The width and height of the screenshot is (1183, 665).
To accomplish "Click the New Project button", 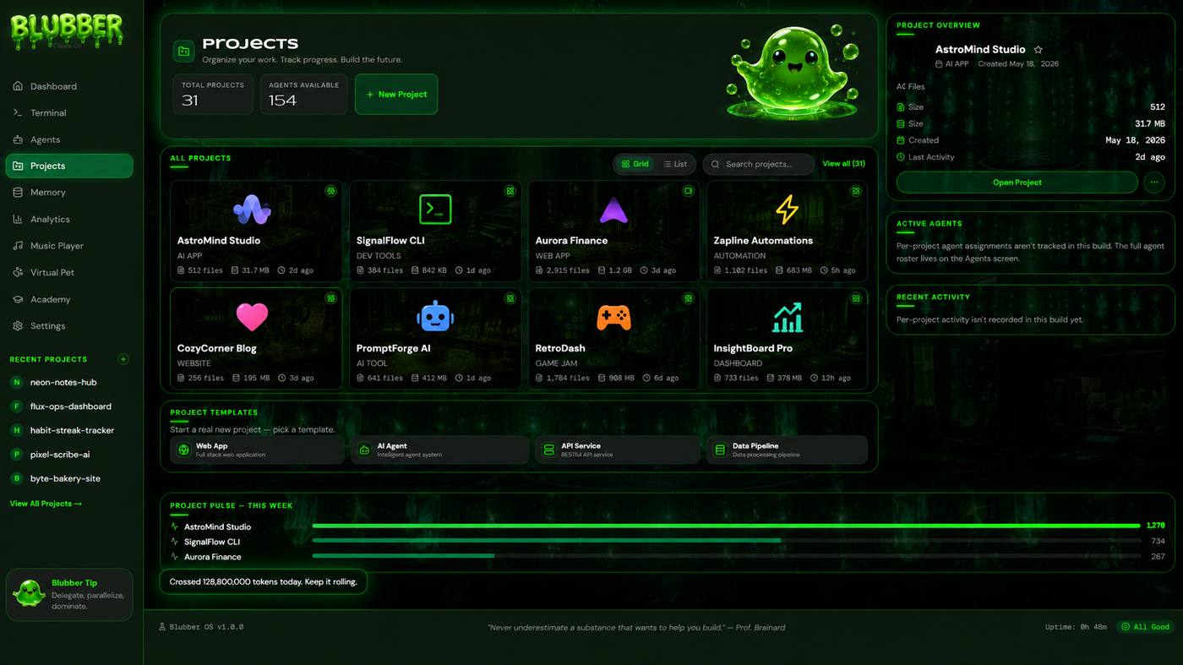I will [396, 94].
